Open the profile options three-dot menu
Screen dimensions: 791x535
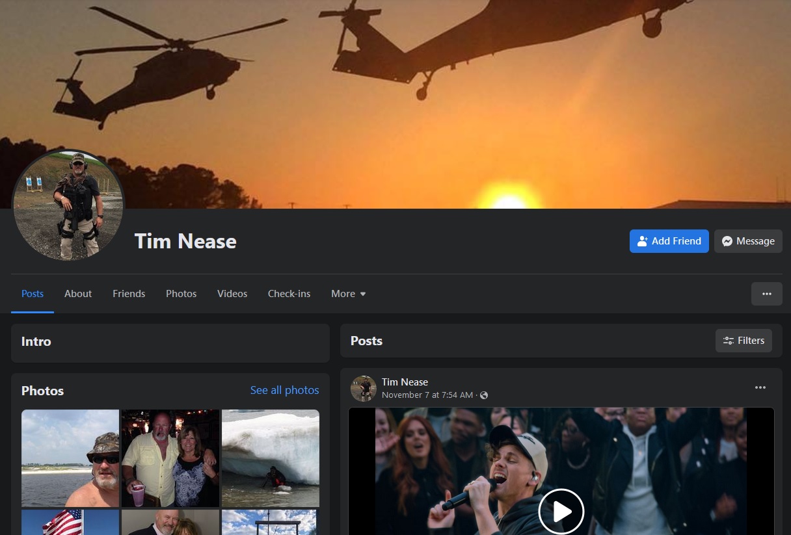[766, 294]
